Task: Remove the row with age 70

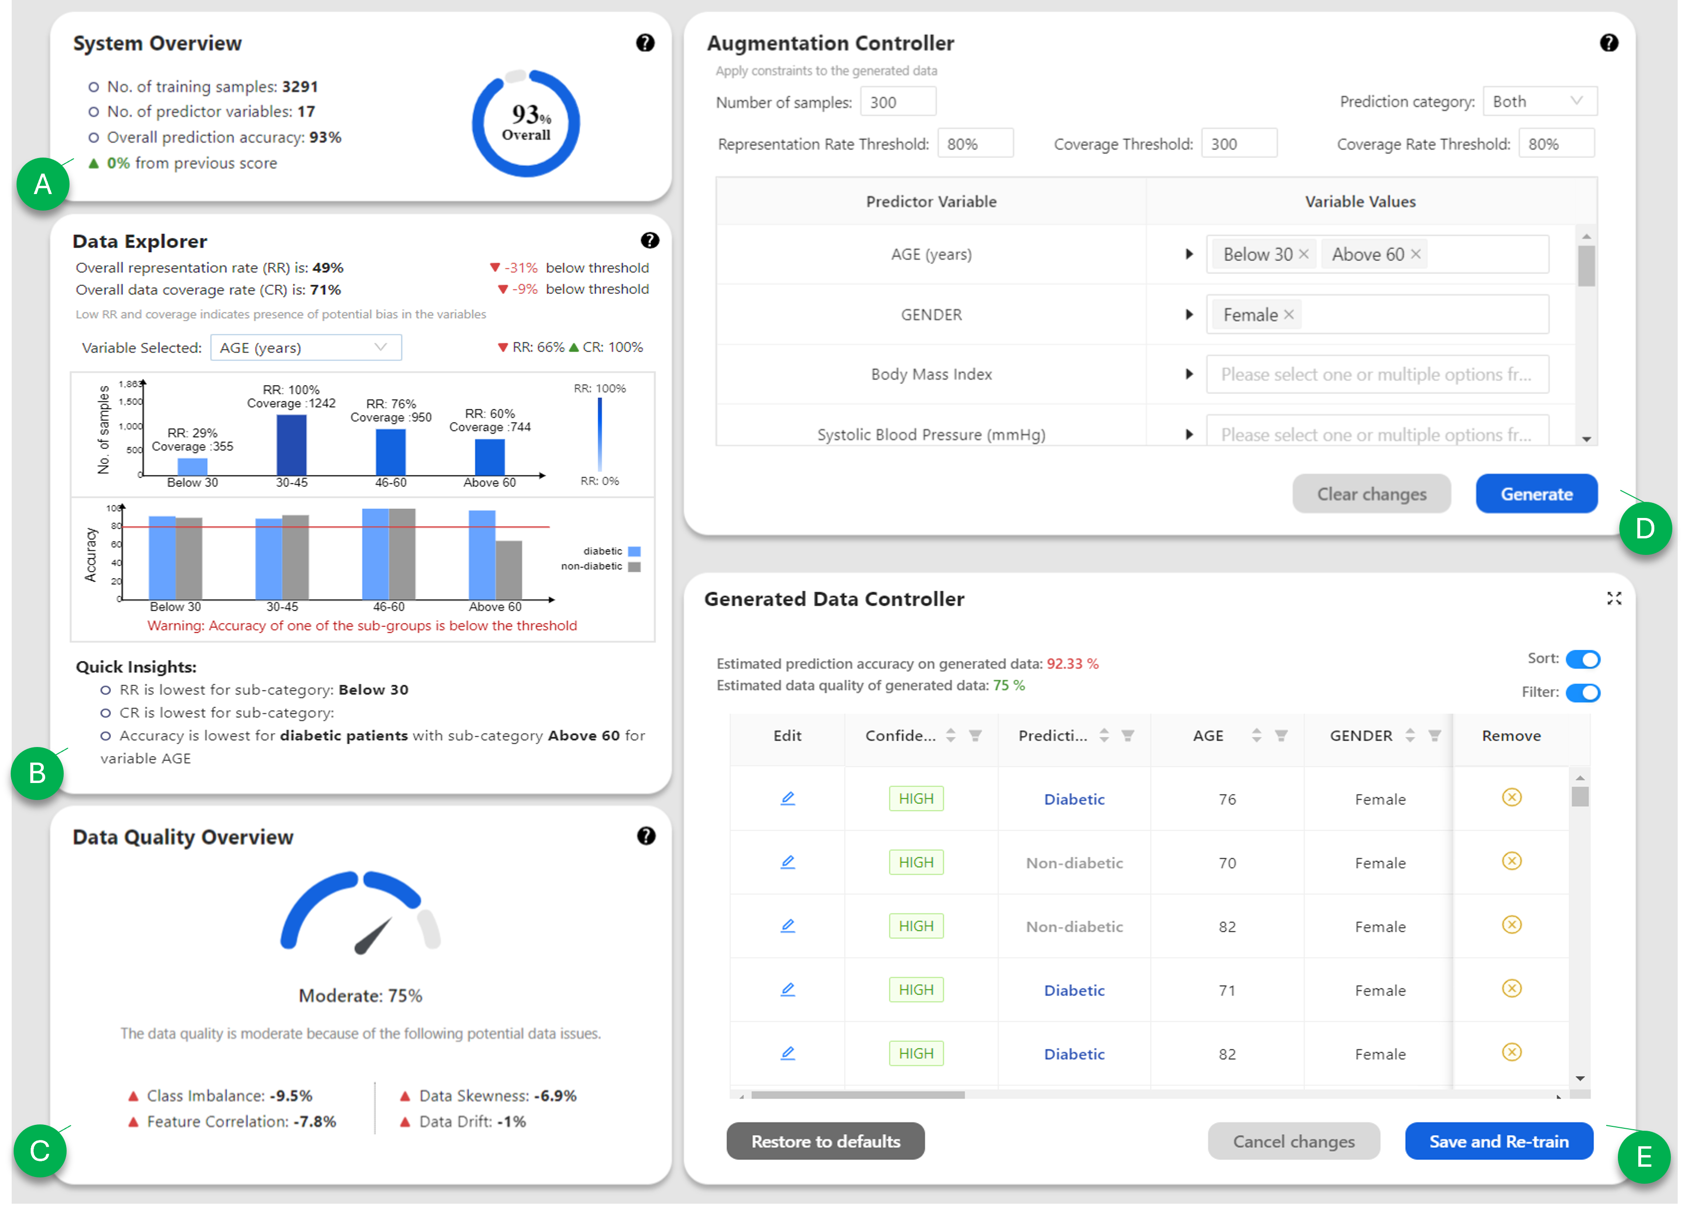Action: (1511, 862)
